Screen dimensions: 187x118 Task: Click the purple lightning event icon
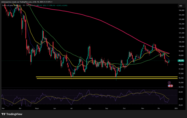tap(169, 82)
